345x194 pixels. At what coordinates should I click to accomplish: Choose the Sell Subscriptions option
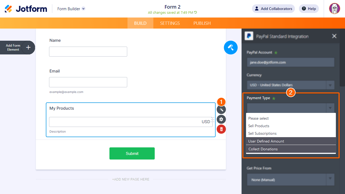tap(291, 133)
